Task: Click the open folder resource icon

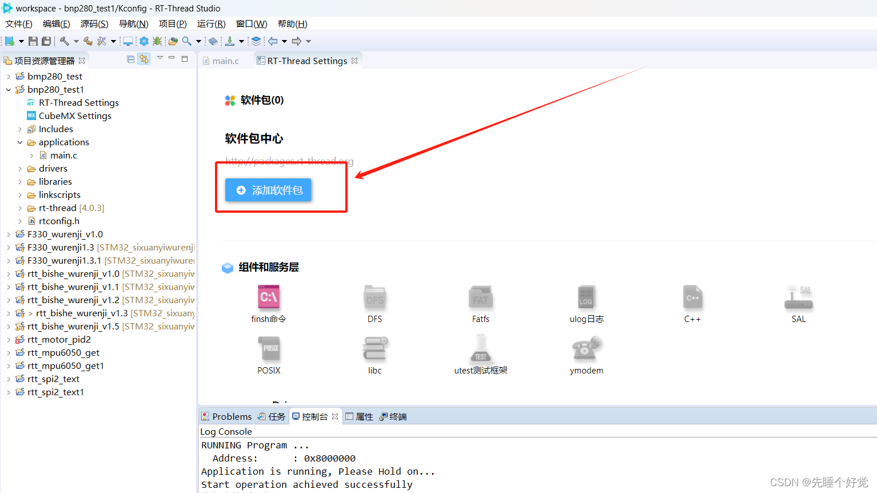Action: (x=173, y=41)
